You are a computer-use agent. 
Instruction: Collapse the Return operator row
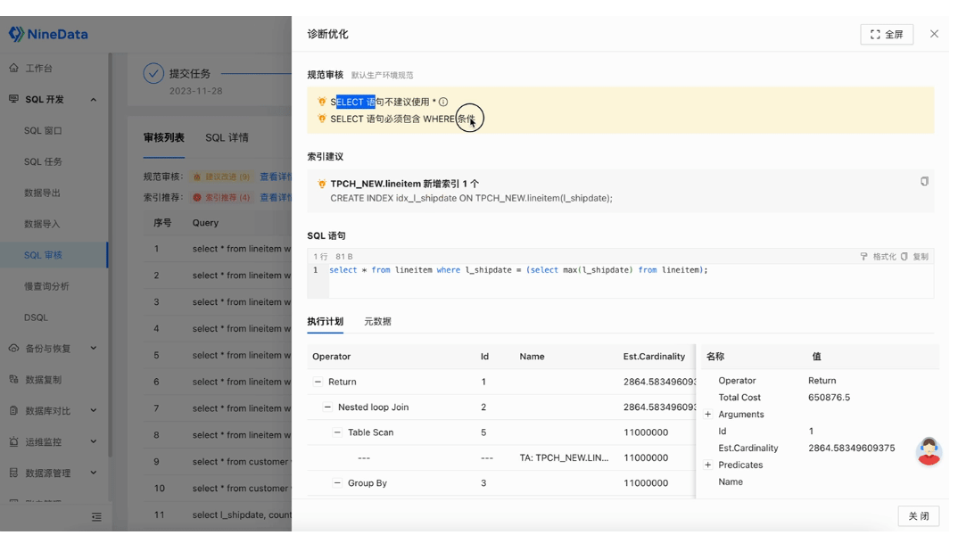coord(318,382)
